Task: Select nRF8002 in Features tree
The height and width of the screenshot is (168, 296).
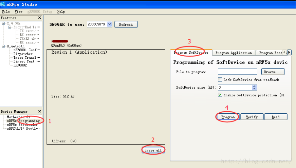Action: pyautogui.click(x=20, y=65)
